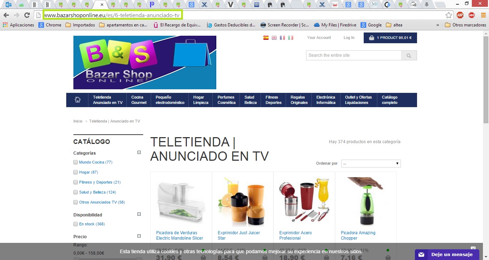Show hidden bookmarks with the chevron
This screenshot has height=260, width=489.
[x=437, y=25]
